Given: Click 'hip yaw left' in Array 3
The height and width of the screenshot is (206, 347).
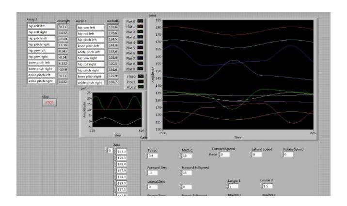Looking at the screenshot, I should click(91, 28).
